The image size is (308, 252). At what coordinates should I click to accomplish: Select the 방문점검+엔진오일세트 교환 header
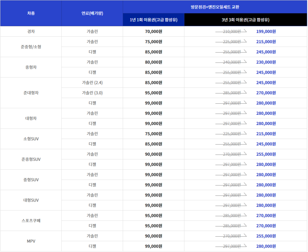[x=215, y=7]
